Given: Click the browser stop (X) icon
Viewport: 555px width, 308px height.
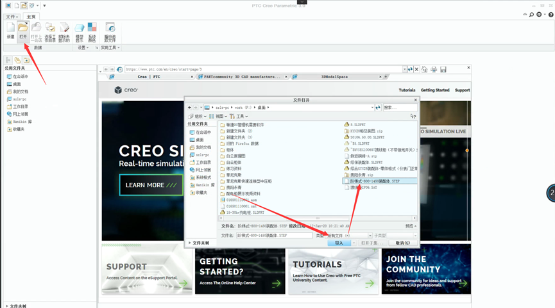Looking at the screenshot, I should click(x=416, y=69).
